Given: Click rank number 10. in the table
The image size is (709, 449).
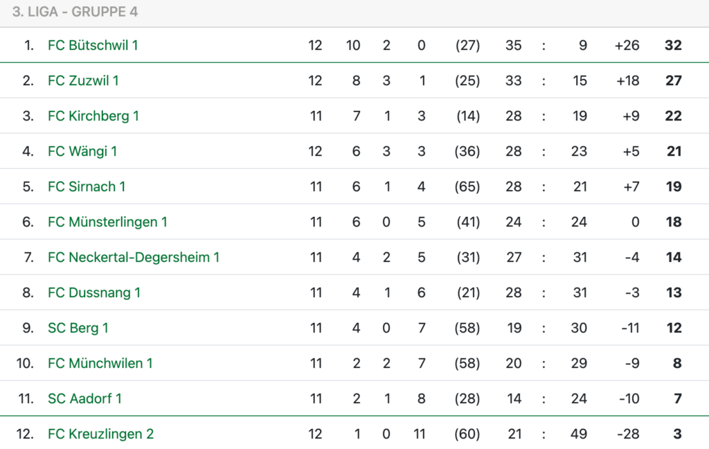Looking at the screenshot, I should pos(25,363).
